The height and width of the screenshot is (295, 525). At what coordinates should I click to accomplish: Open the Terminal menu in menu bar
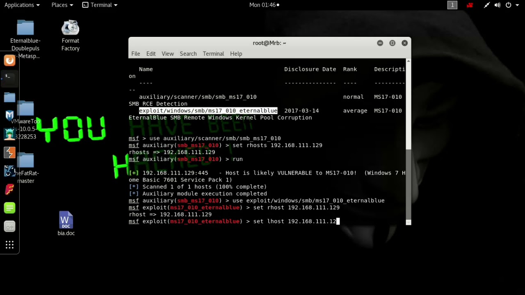coord(213,54)
